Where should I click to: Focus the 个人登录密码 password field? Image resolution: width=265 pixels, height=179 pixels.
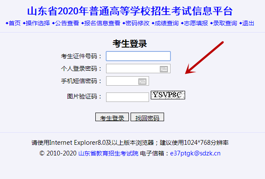138,69
